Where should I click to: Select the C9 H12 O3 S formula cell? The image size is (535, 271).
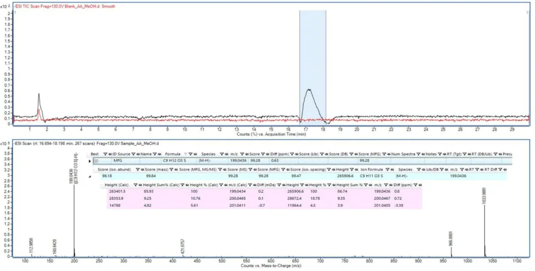pyautogui.click(x=176, y=161)
